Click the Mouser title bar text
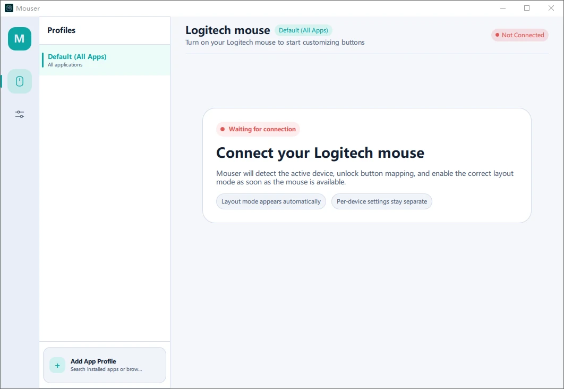Image resolution: width=564 pixels, height=389 pixels. 29,8
